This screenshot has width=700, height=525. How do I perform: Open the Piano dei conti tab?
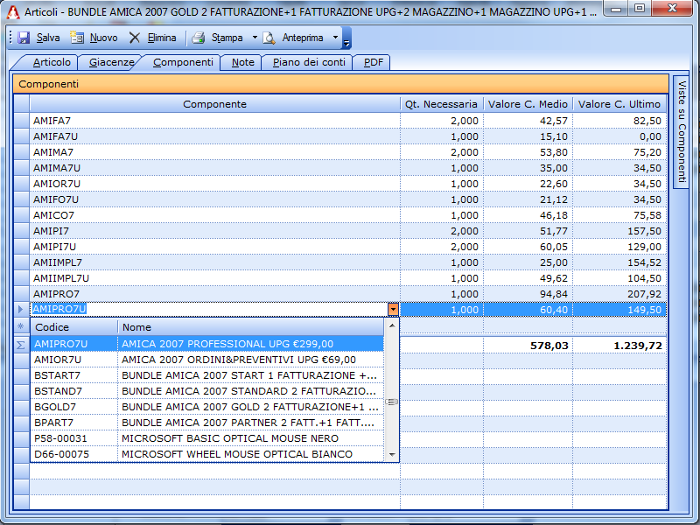point(309,62)
